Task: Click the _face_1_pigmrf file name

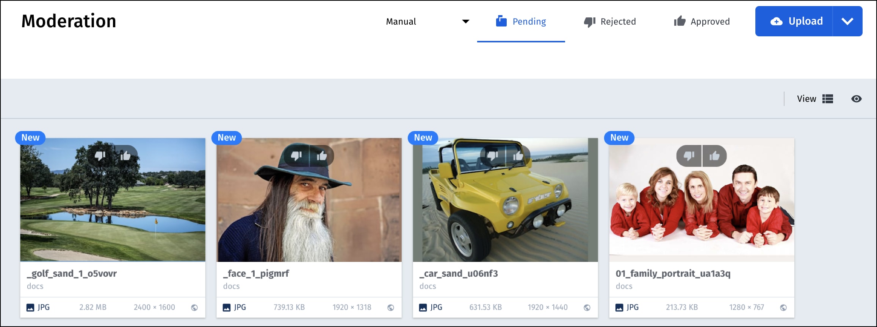Action: [x=256, y=274]
